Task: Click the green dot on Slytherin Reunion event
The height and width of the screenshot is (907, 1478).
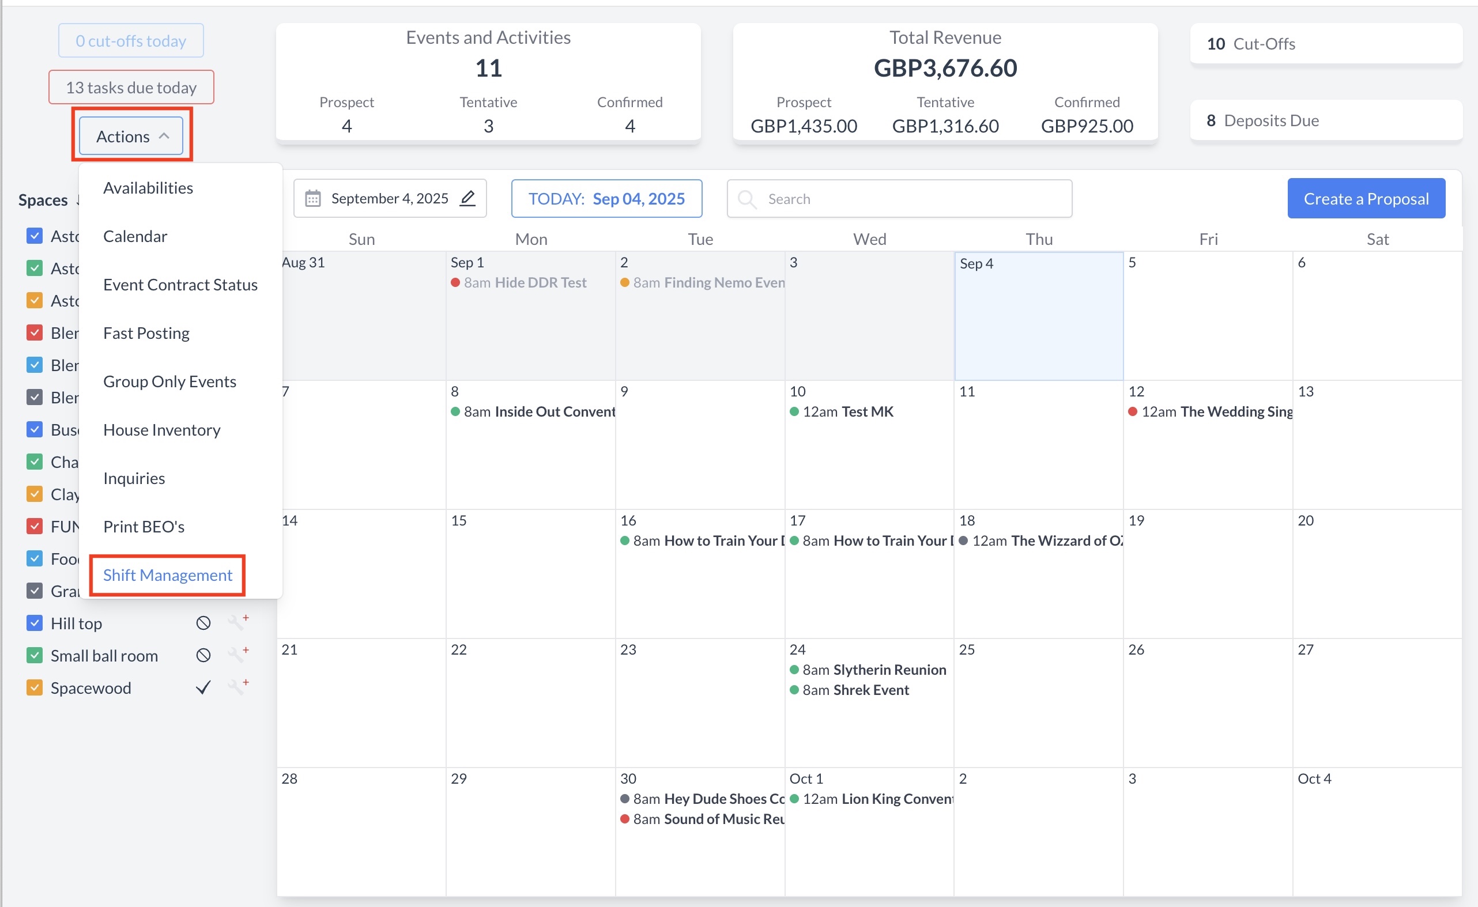Action: tap(794, 670)
